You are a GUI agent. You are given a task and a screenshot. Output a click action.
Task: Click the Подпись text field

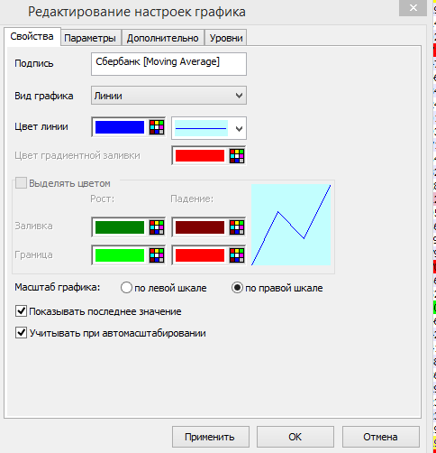tap(168, 64)
